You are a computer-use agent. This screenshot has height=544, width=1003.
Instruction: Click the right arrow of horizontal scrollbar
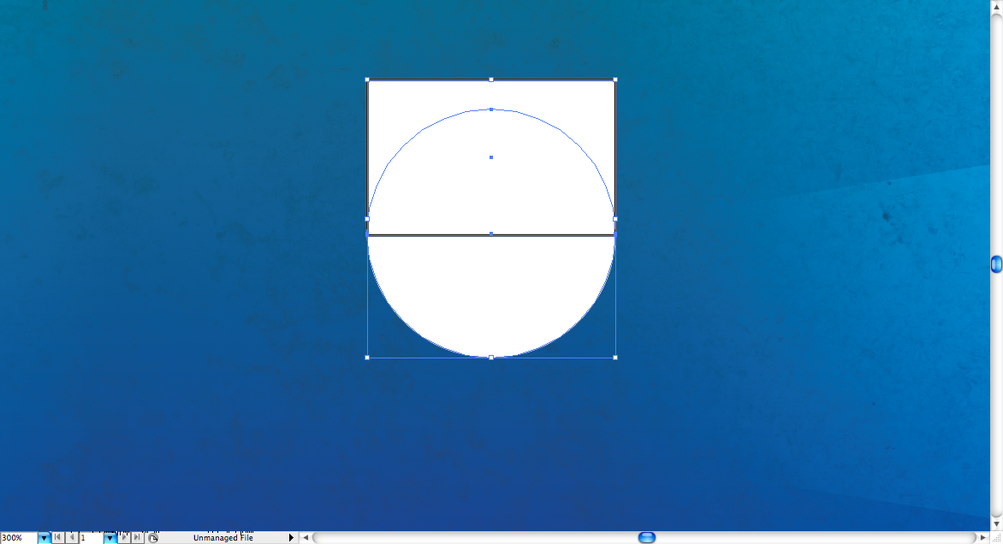click(x=983, y=538)
